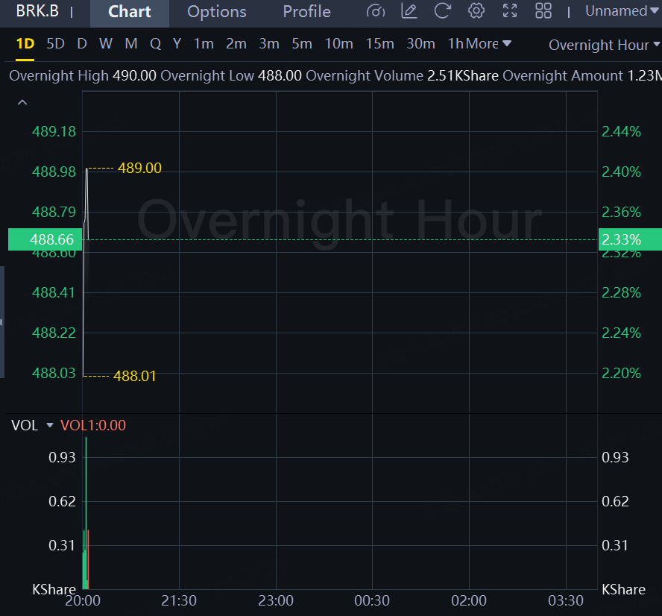Enter fullscreen chart mode icon
This screenshot has width=662, height=616.
(x=510, y=11)
